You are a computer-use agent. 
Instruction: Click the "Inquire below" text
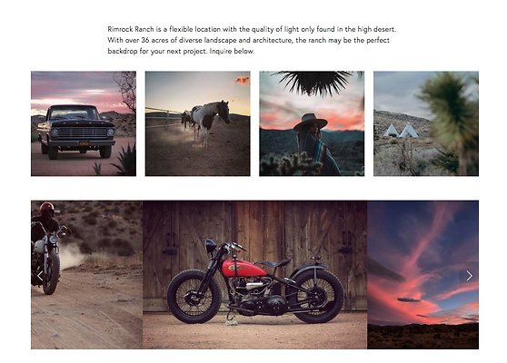(232, 51)
